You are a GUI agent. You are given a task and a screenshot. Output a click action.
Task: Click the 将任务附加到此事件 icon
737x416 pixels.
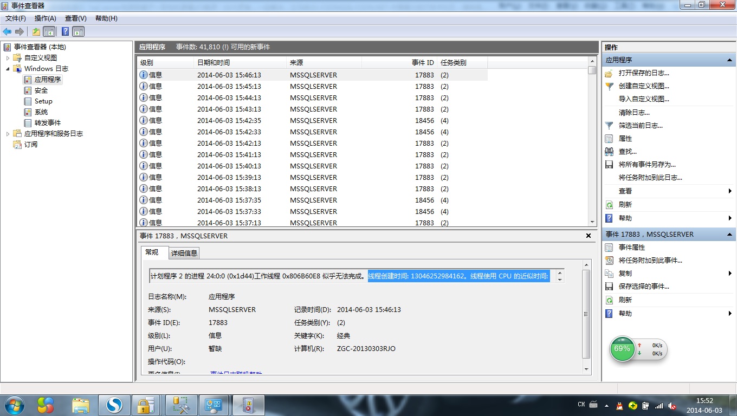609,261
